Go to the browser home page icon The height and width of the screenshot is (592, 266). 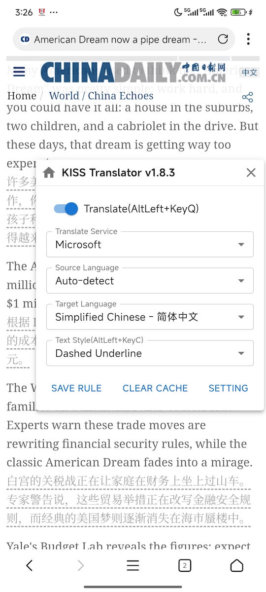[x=237, y=565]
